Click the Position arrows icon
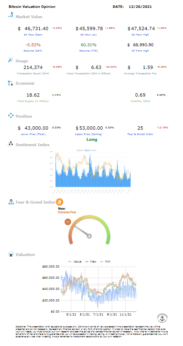The image size is (183, 346). tap(11, 116)
